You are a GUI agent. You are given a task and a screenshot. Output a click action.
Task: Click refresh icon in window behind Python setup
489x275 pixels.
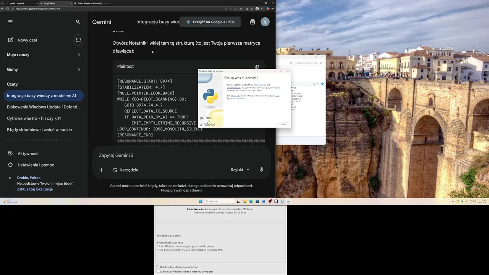click(x=291, y=63)
